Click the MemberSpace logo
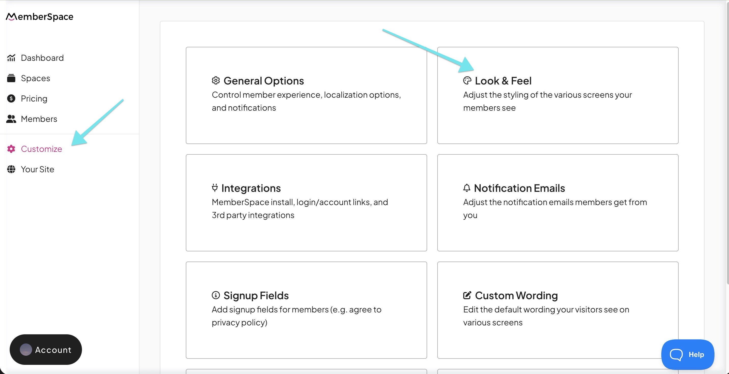 pyautogui.click(x=40, y=17)
